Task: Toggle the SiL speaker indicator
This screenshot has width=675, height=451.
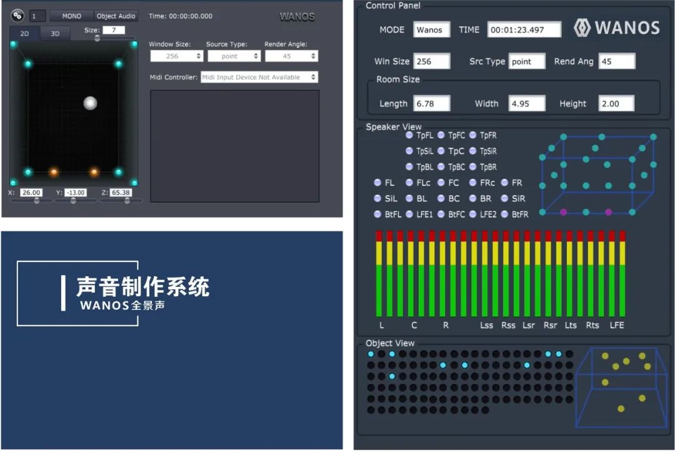Action: pyautogui.click(x=377, y=198)
